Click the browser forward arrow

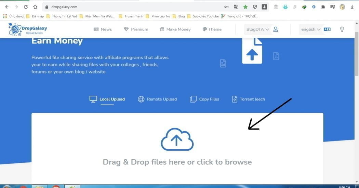[16, 7]
